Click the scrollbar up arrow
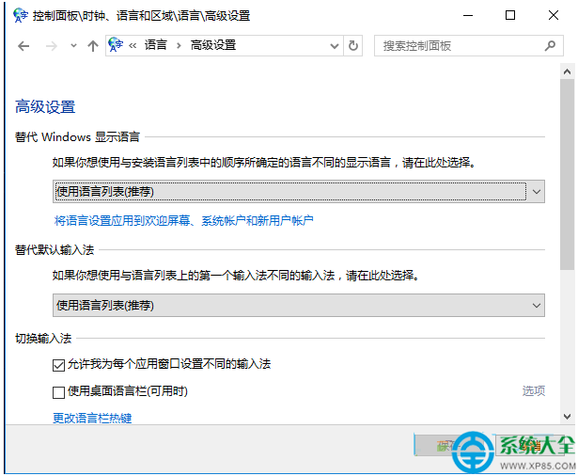The height and width of the screenshot is (476, 578). pos(567,72)
